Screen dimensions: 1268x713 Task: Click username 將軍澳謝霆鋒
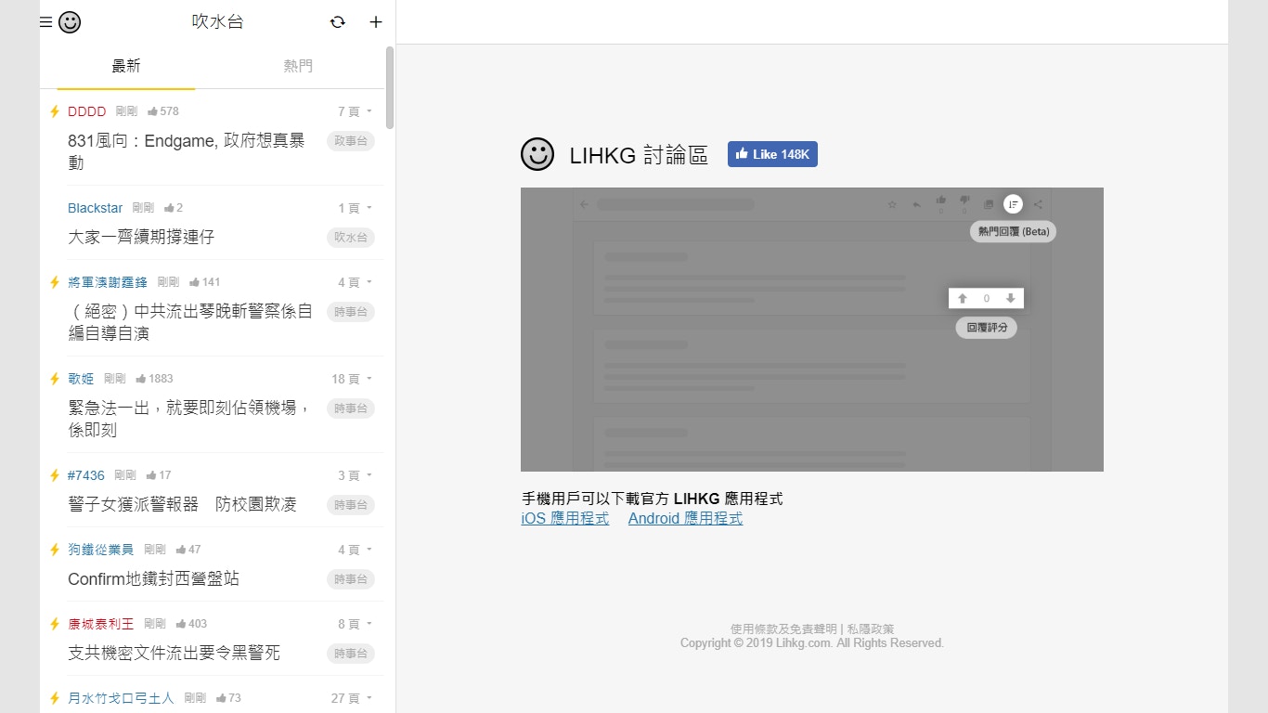point(108,282)
